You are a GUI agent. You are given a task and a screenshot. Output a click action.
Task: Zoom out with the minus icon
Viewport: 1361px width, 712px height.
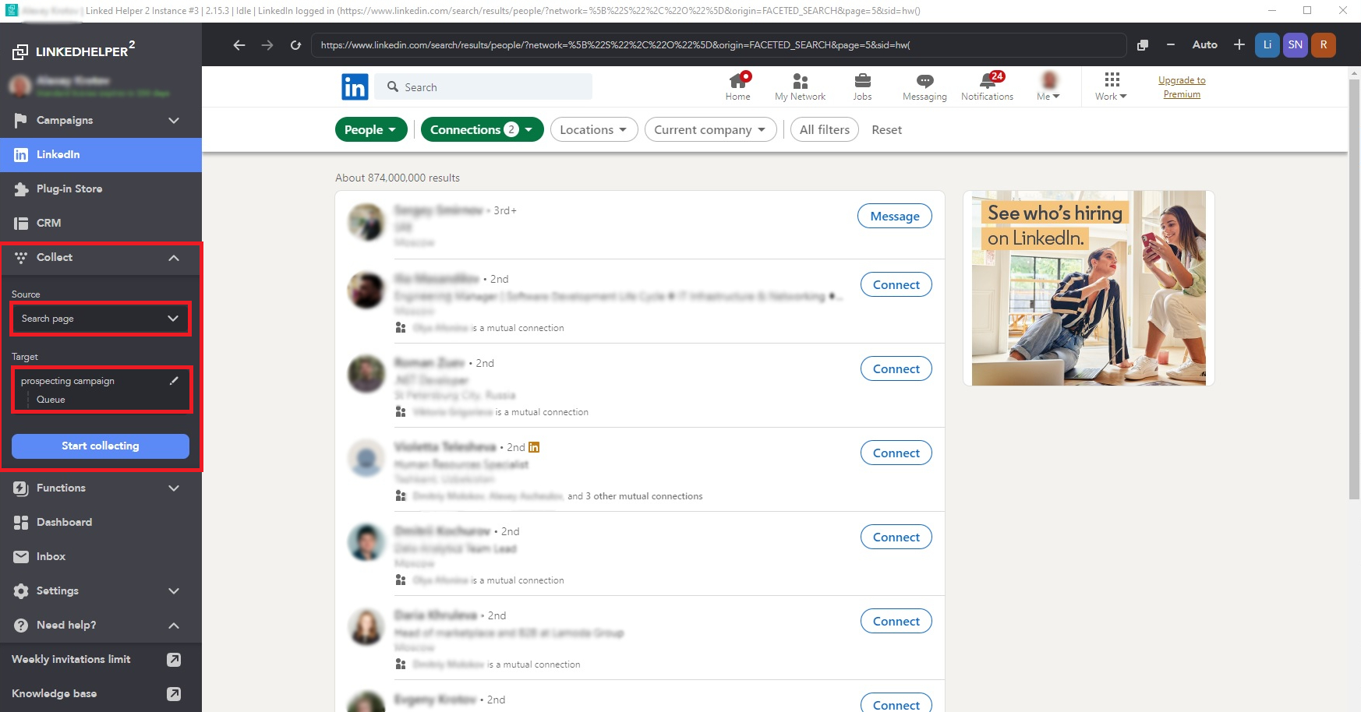tap(1171, 45)
